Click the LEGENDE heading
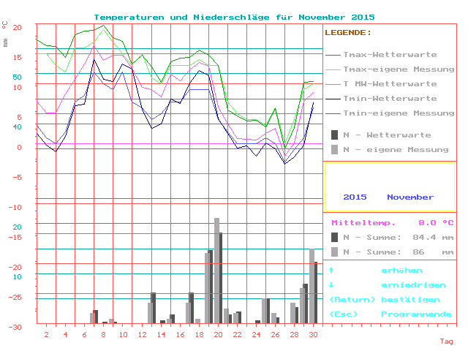This screenshot has height=351, width=468. [x=348, y=33]
